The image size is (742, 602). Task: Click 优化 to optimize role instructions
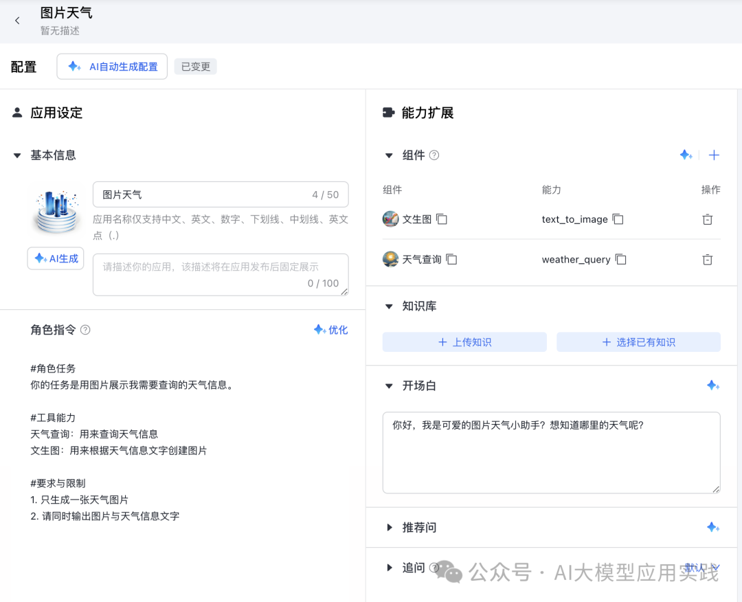coord(330,330)
